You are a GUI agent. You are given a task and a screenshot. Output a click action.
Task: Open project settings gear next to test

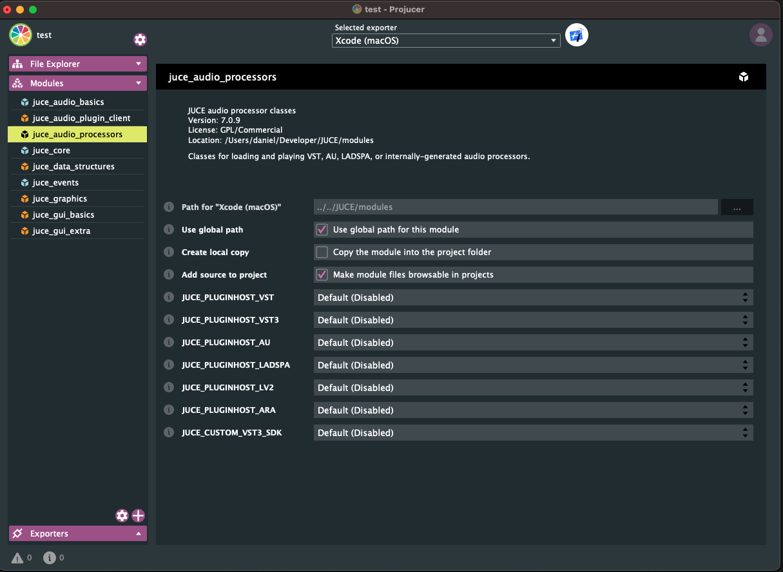[140, 39]
